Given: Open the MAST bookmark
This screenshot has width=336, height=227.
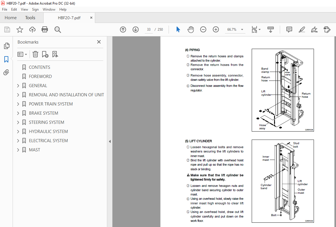Looking at the screenshot, I should point(34,150).
